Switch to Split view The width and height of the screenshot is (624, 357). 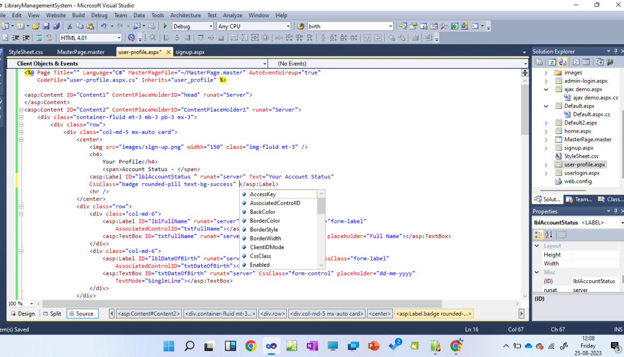(x=52, y=314)
